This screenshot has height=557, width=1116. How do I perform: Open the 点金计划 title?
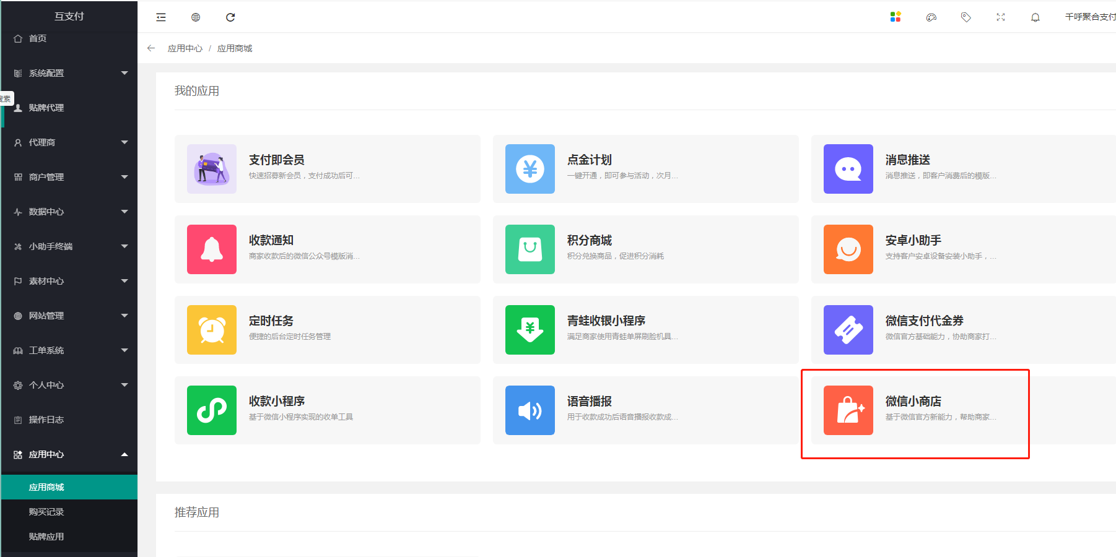(x=590, y=160)
